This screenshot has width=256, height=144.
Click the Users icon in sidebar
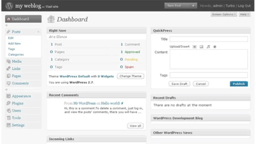click(x=8, y=111)
